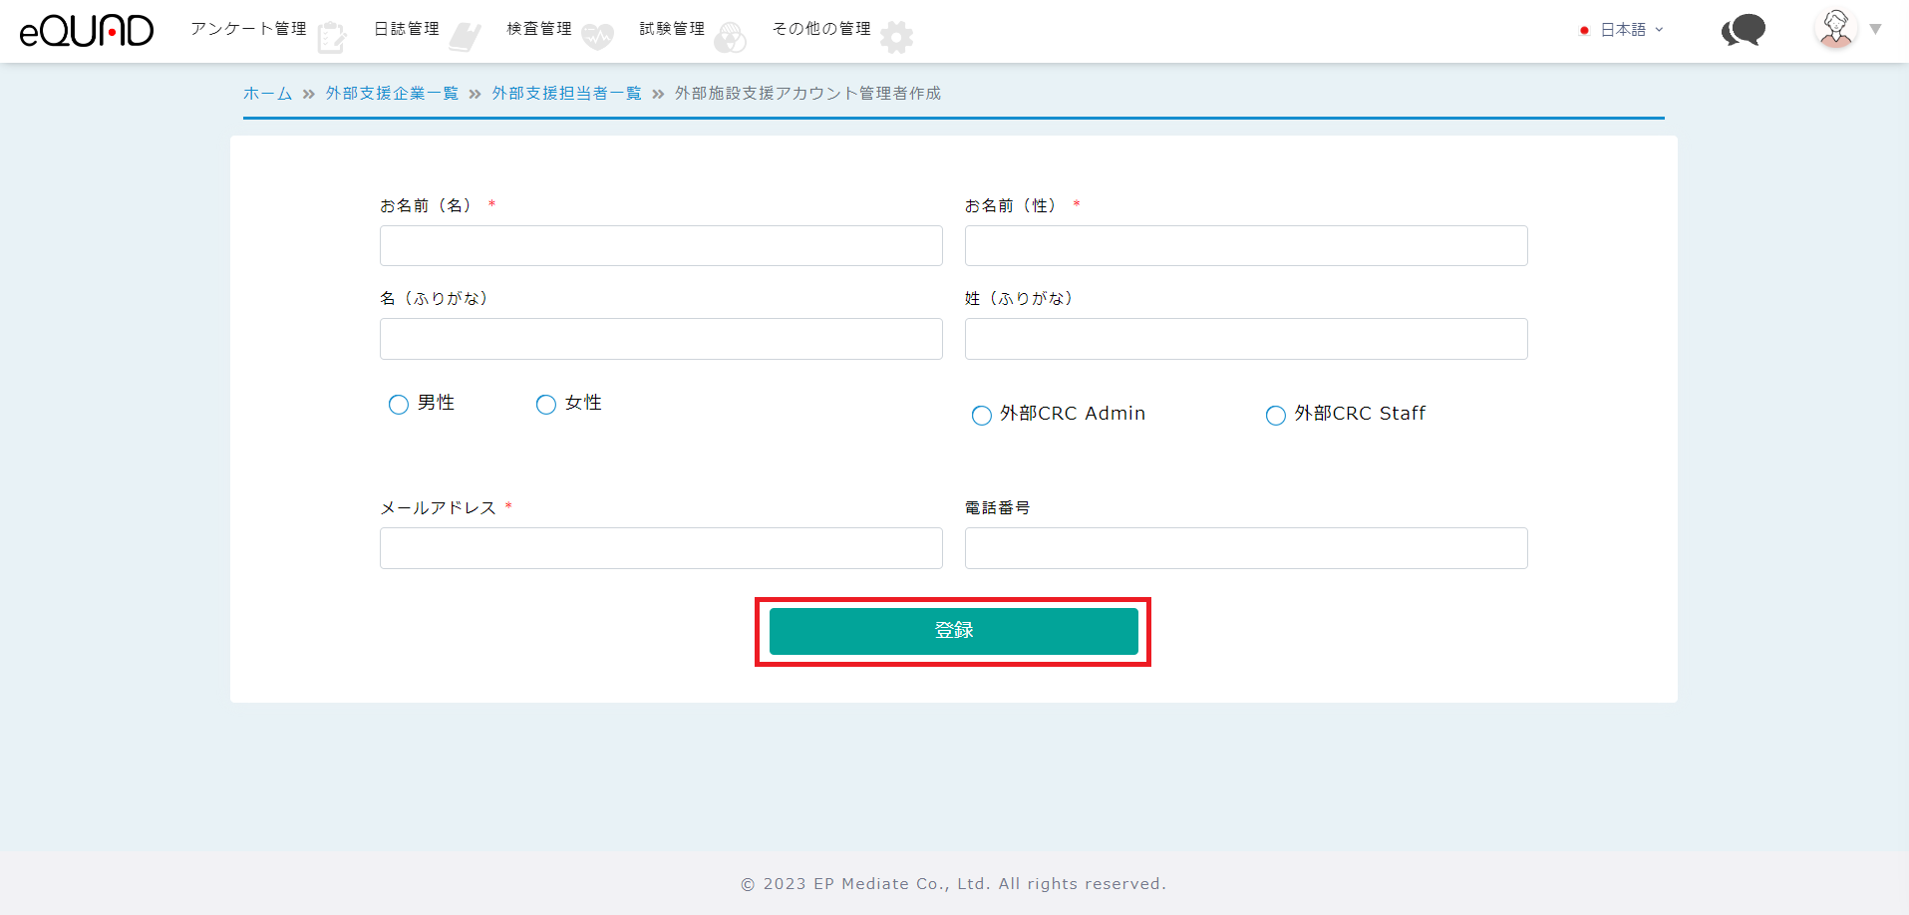Click the gear icon for other management

point(896,38)
